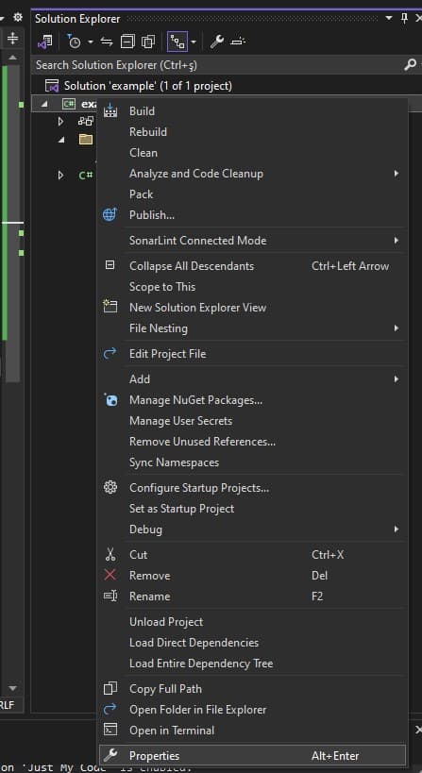Screen dimensions: 422x773
Task: Click the wrench Properties toolbar icon
Action: pyautogui.click(x=216, y=42)
